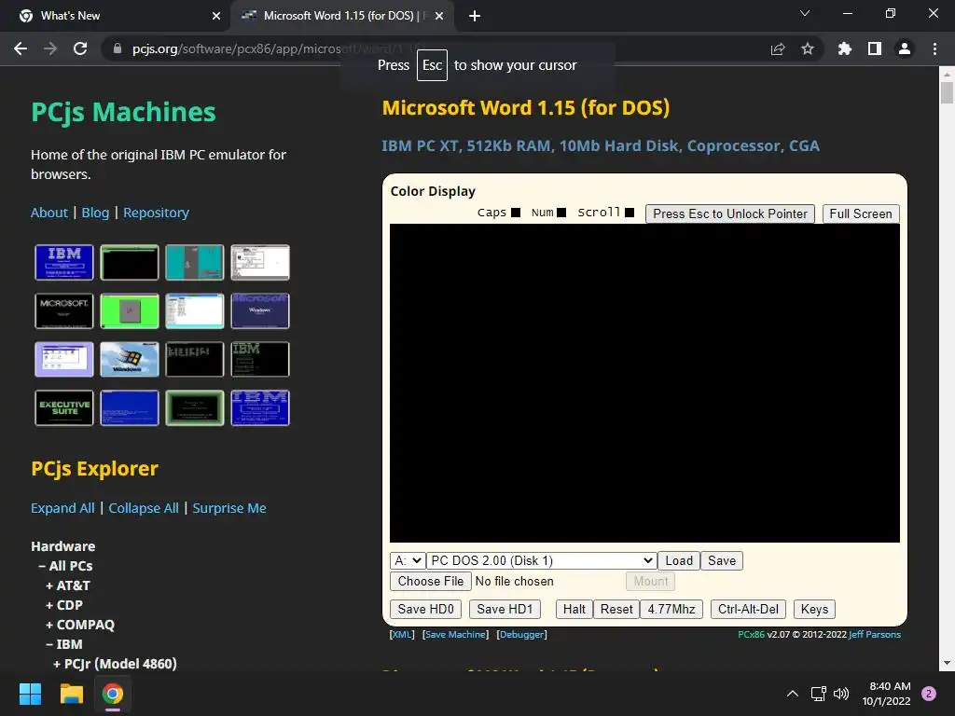
Task: Open the [XML] link
Action: (402, 634)
